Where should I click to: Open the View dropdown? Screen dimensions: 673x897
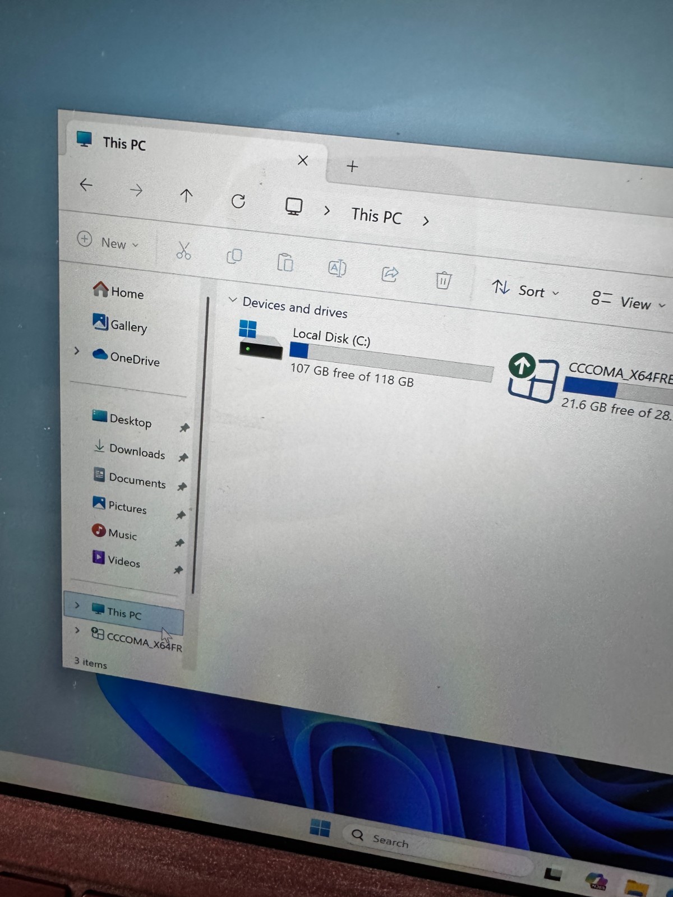pos(628,301)
